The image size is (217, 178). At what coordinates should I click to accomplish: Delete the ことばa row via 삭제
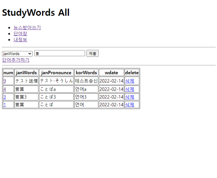(130, 89)
